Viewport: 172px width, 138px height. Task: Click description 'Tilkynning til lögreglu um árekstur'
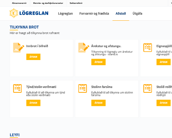point(112,52)
